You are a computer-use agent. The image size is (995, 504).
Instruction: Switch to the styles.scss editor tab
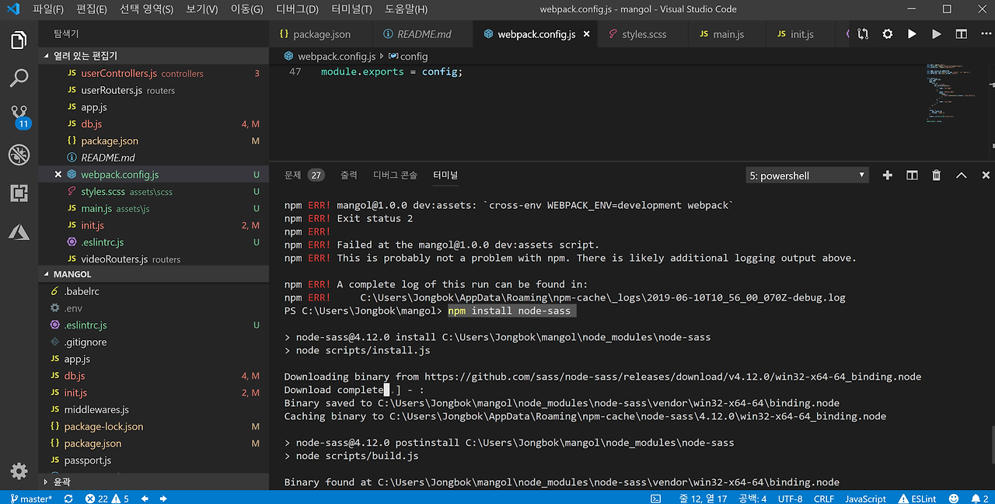(x=644, y=34)
